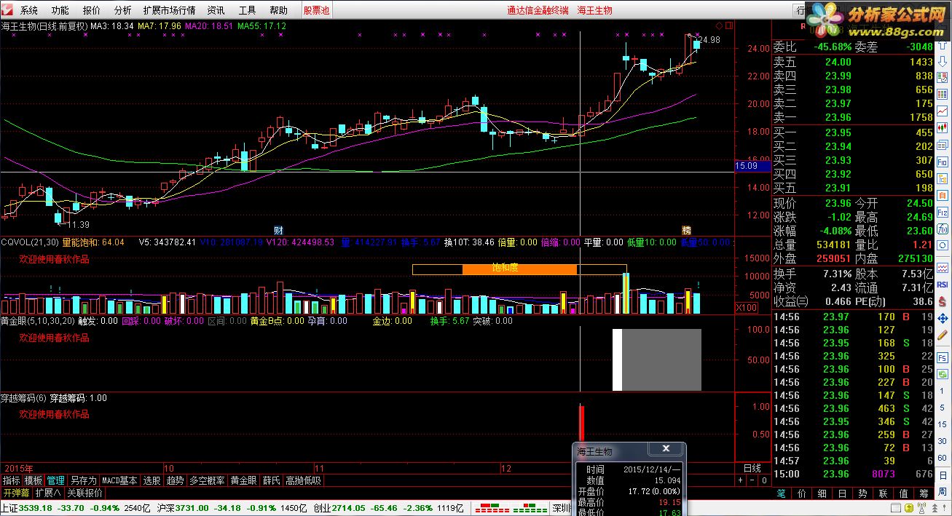Click the F5 switch view icon
Viewport: 952px width, 516px height.
tap(942, 357)
